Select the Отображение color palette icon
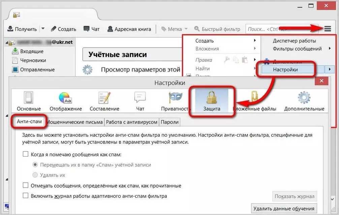 tap(65, 98)
